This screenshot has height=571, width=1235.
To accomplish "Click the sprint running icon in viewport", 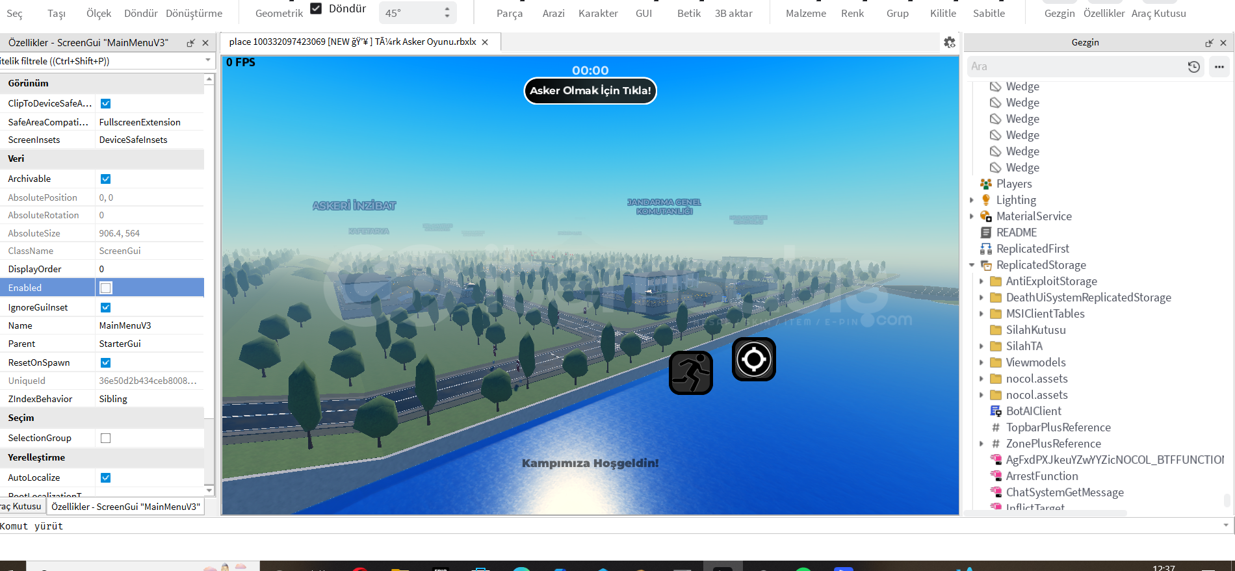I will [691, 373].
